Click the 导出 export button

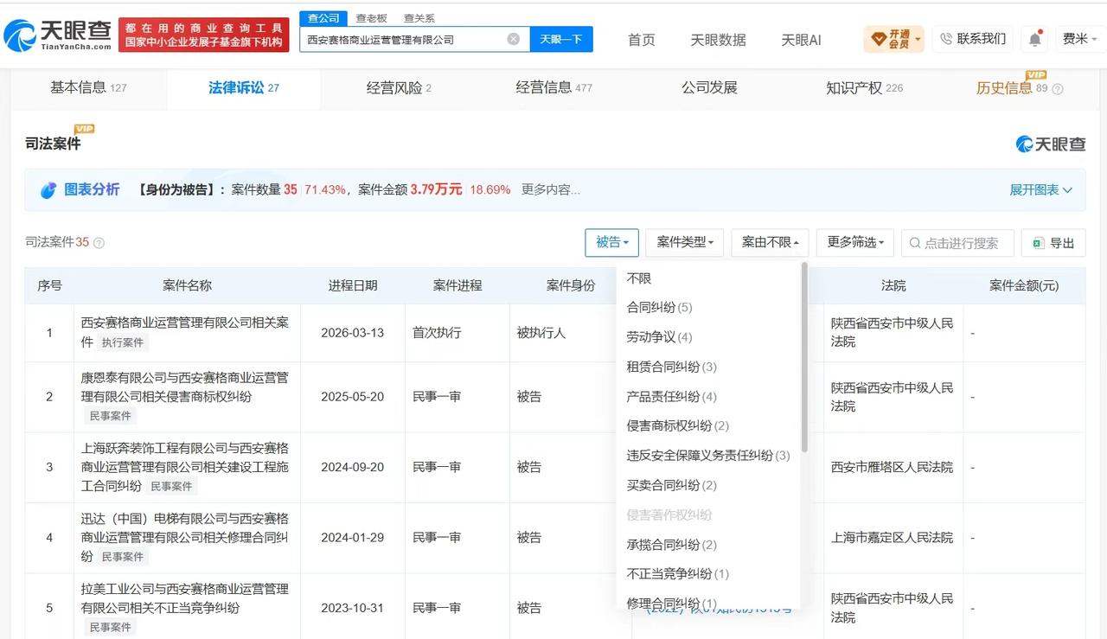1053,243
